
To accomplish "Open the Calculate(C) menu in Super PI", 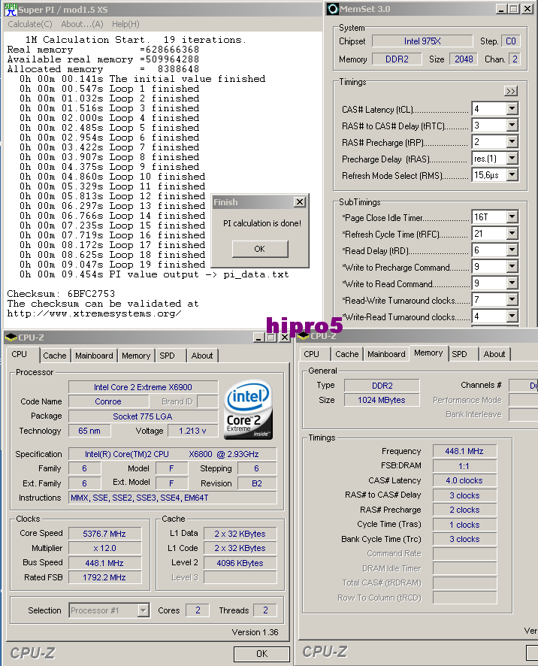I will pos(30,24).
